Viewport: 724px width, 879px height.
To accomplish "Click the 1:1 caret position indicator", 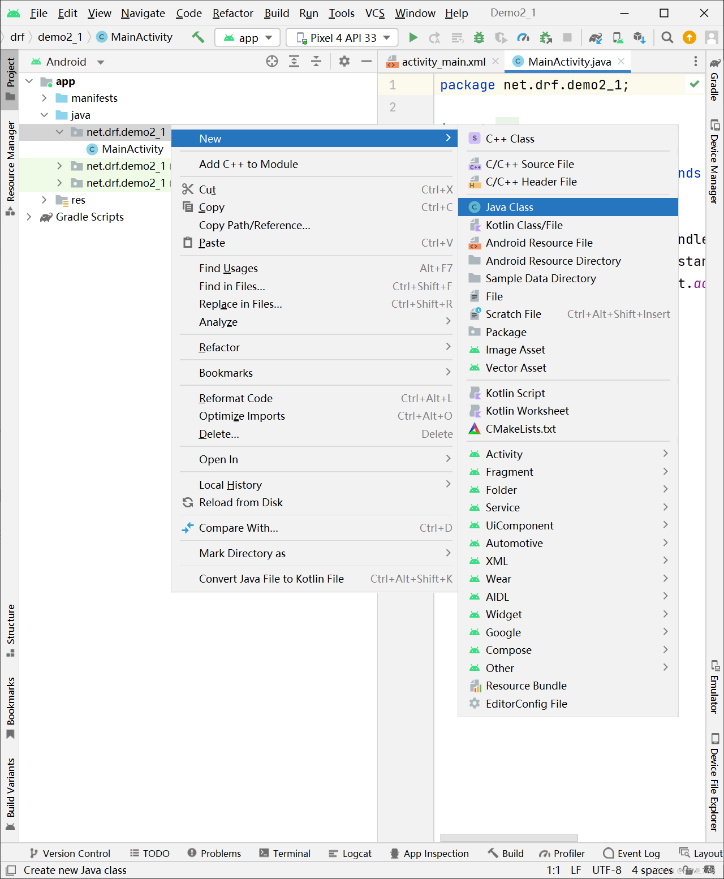I will coord(553,870).
